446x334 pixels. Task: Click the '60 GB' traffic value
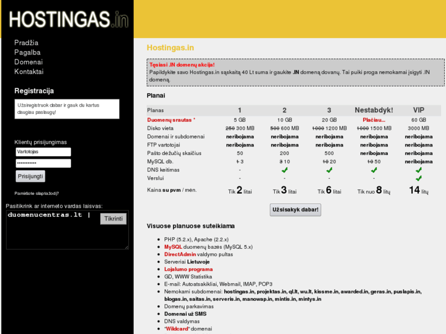pos(418,120)
